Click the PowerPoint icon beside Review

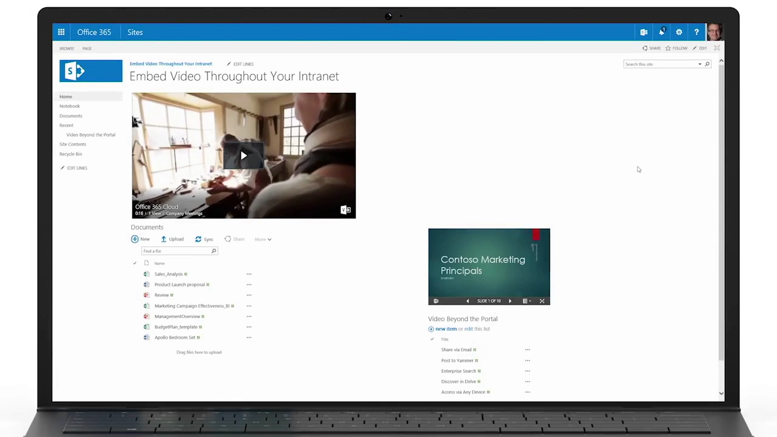[146, 295]
